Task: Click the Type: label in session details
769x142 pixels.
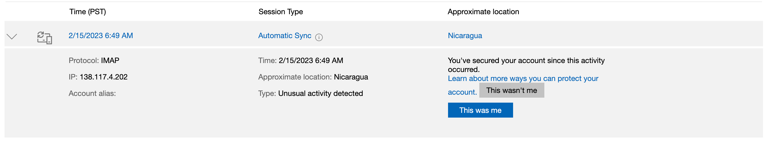Action: (267, 94)
